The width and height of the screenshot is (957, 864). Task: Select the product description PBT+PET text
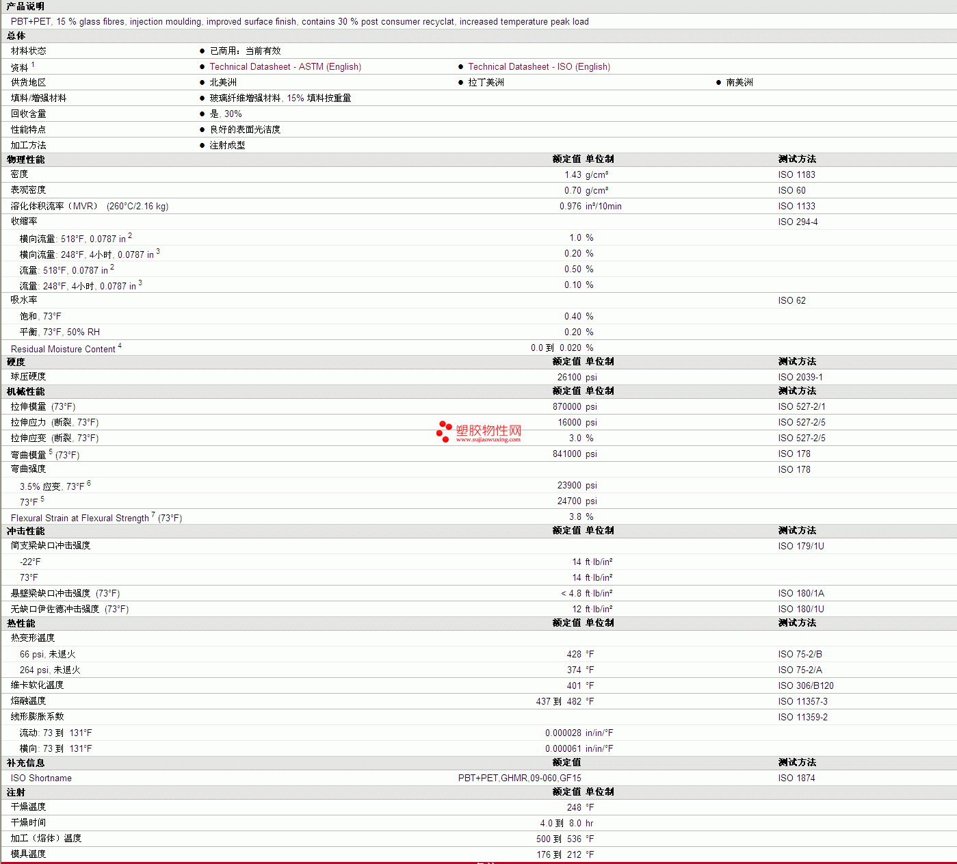(x=300, y=21)
